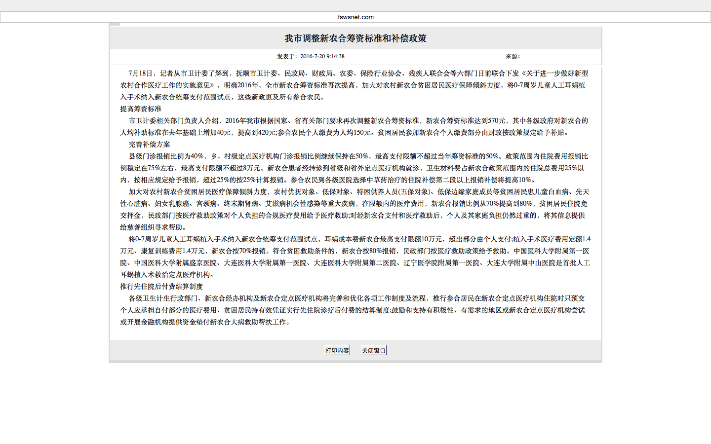Select the timestamp 2016-7-20 9:14:38
This screenshot has height=444, width=711.
322,57
